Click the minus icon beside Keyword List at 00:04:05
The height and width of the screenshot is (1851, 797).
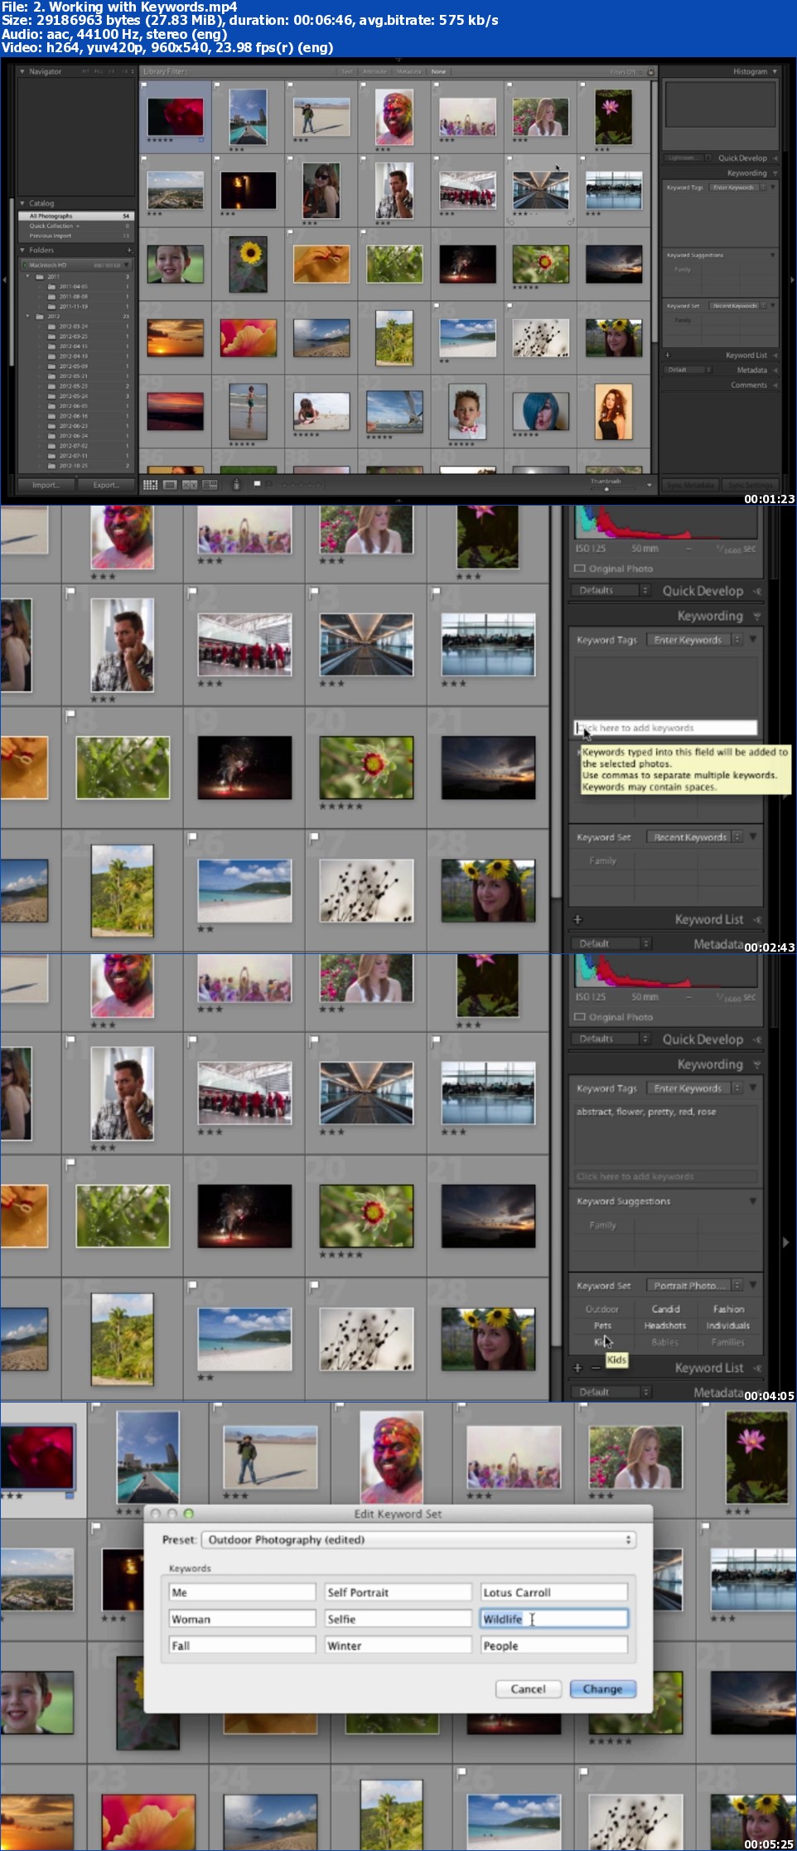[595, 1368]
